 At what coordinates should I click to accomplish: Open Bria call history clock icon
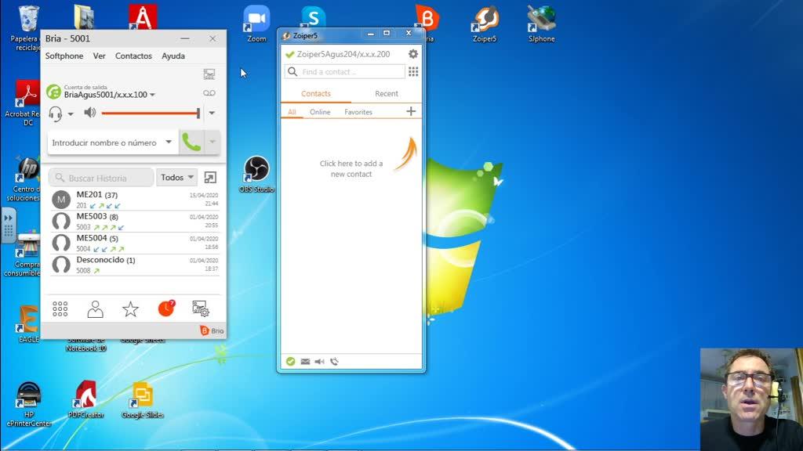pos(166,308)
